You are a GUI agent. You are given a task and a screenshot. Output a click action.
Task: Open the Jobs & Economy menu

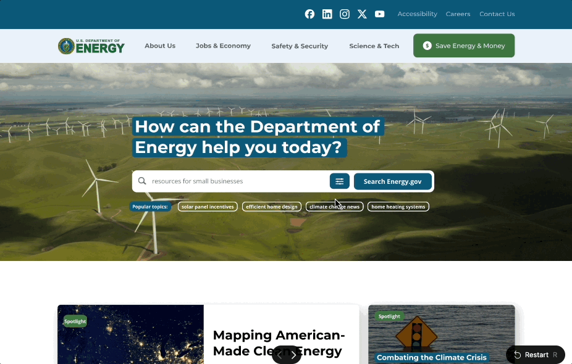(x=223, y=46)
